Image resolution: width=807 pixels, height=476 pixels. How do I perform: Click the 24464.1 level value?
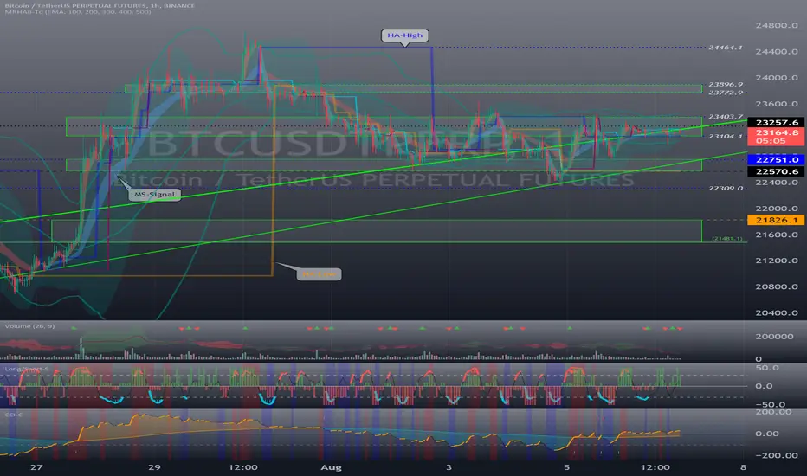click(726, 48)
